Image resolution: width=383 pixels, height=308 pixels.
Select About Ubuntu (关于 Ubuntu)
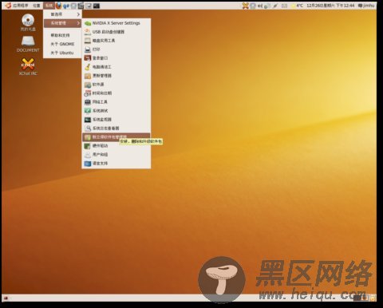click(62, 53)
